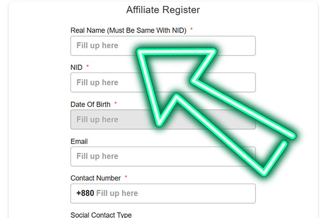Click the Date Of Birth label
The image size is (327, 218).
pos(90,104)
